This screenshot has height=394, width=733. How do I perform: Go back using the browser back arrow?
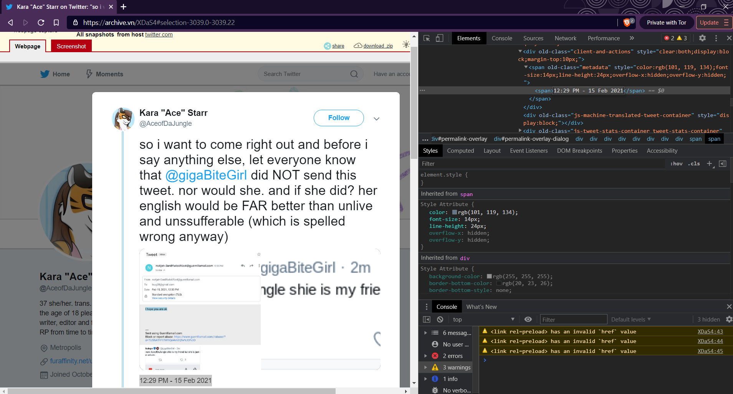tap(11, 23)
